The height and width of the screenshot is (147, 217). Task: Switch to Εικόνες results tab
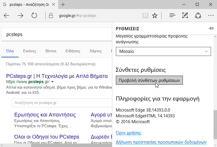[x=30, y=51]
